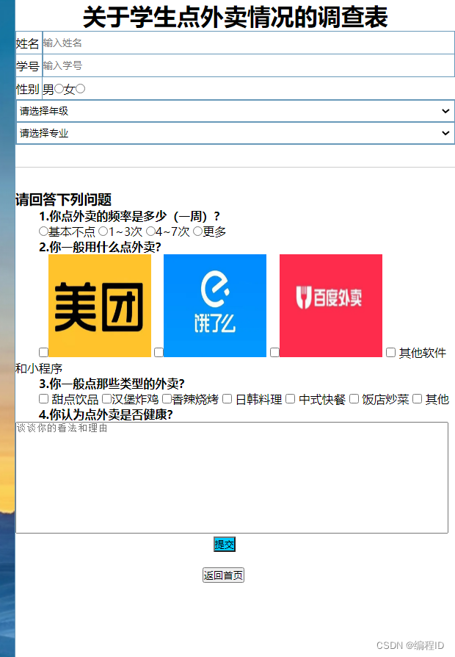
Task: Select the 男 gender radio button
Action: [59, 89]
